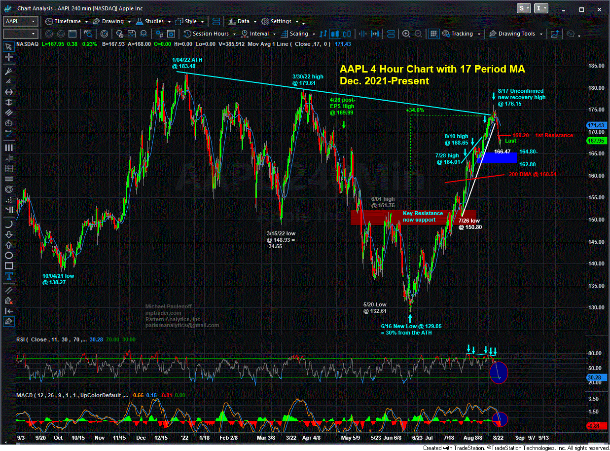Open the Scaling menu

(x=297, y=34)
